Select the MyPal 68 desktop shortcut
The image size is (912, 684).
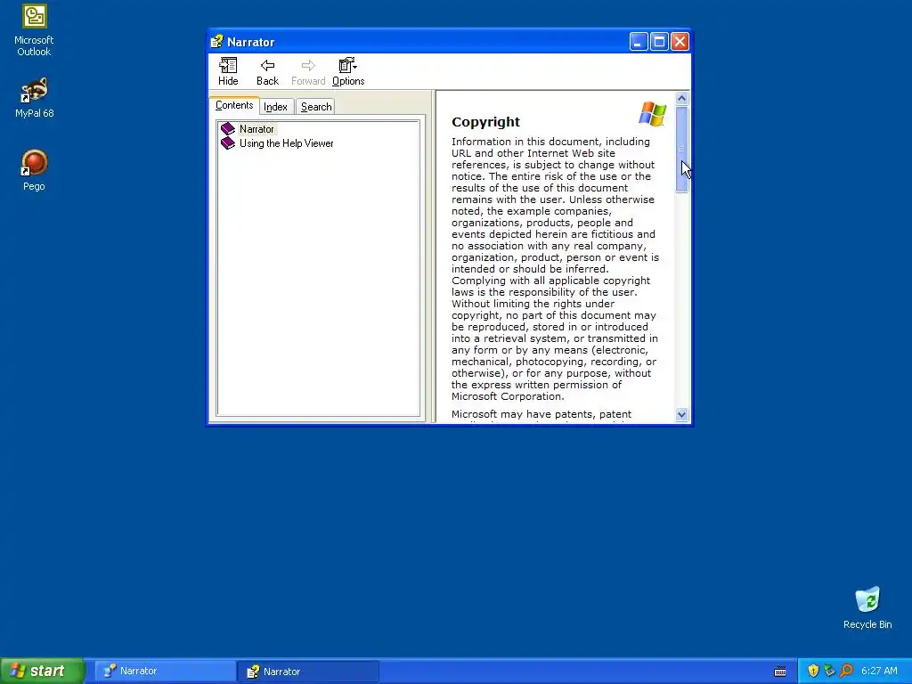[x=35, y=98]
